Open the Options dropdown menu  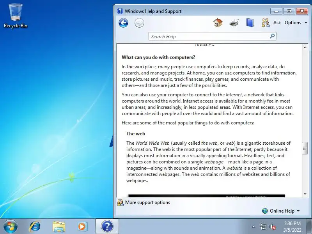pos(296,23)
